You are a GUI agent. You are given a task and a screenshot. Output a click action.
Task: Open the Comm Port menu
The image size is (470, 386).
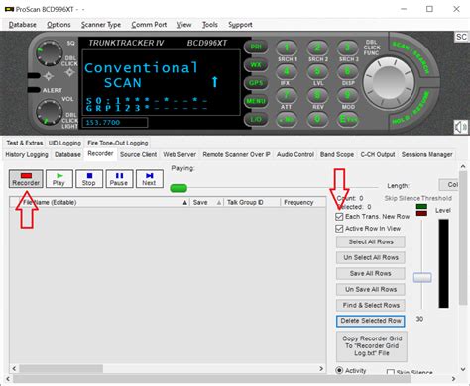point(149,25)
